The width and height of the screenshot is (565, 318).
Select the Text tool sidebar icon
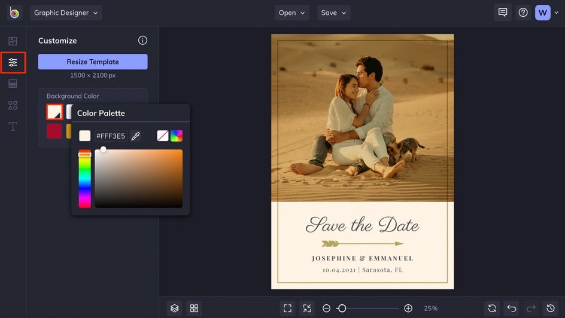pos(13,127)
